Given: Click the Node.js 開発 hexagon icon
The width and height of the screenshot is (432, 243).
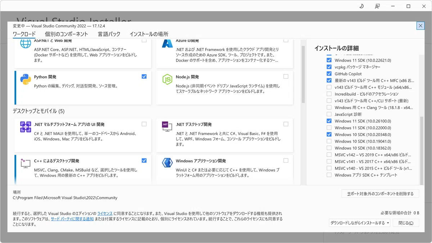Looking at the screenshot, I should 167,79.
